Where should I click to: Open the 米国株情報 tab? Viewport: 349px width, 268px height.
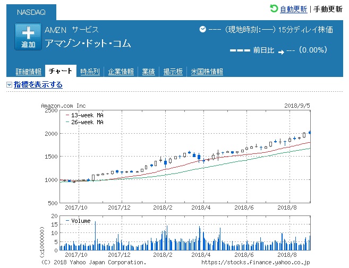[x=207, y=72]
